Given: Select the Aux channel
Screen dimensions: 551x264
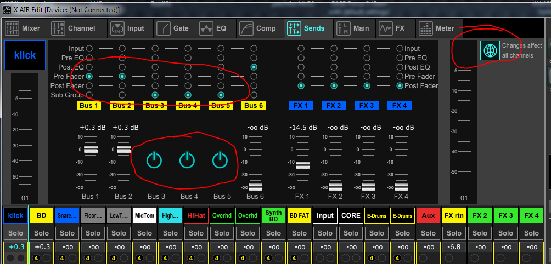Looking at the screenshot, I should pyautogui.click(x=428, y=216).
